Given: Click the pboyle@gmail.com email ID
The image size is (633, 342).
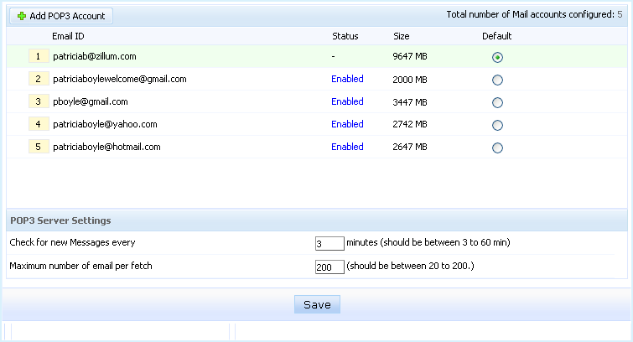Looking at the screenshot, I should pos(90,101).
